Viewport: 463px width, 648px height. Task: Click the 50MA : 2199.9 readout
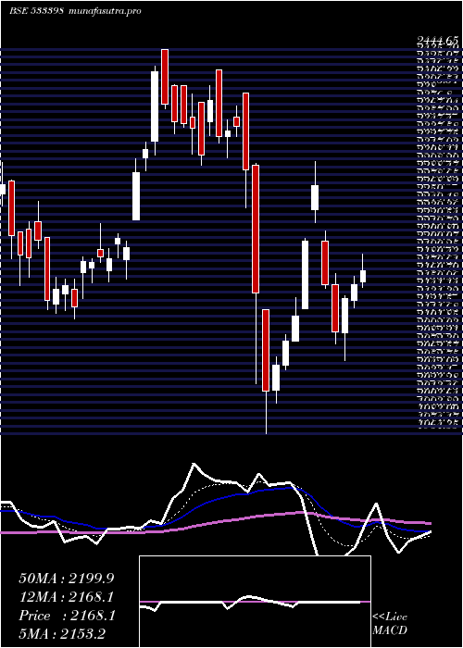tap(67, 579)
